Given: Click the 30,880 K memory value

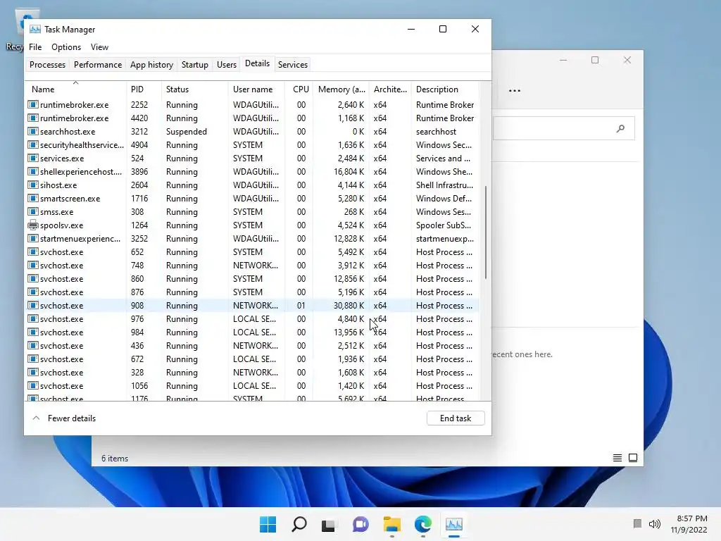Looking at the screenshot, I should coord(349,306).
